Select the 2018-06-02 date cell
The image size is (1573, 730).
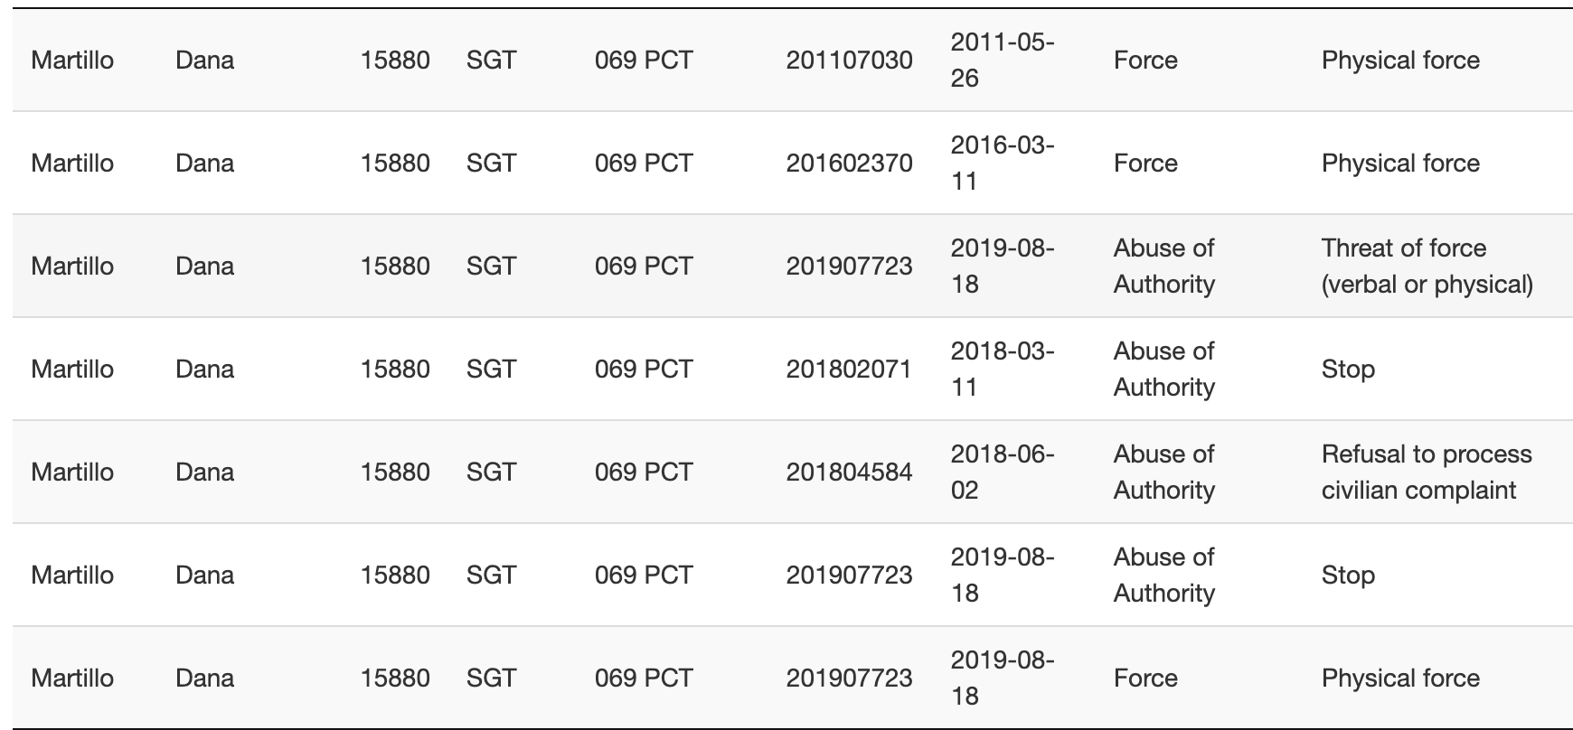[1002, 472]
